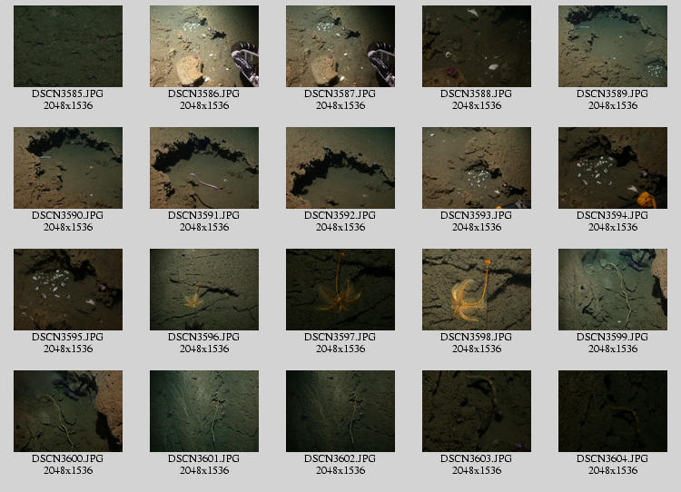Open thumbnail DSCN3594.JPG
The height and width of the screenshot is (492, 681).
tap(613, 168)
